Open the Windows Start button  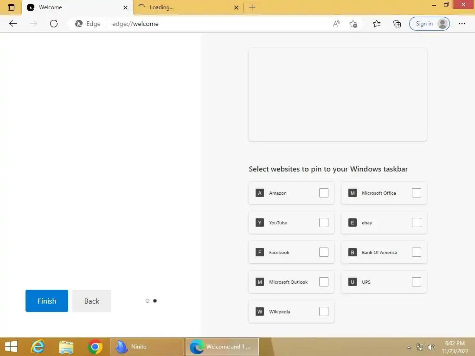pos(11,347)
